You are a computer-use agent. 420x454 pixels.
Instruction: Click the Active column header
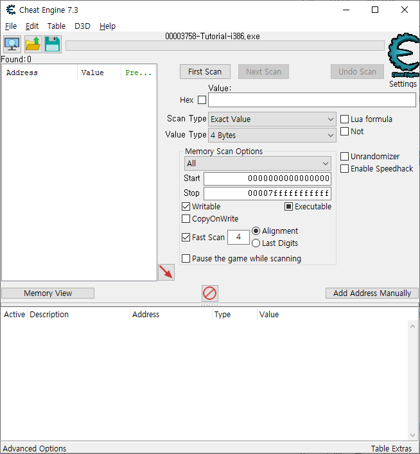15,315
